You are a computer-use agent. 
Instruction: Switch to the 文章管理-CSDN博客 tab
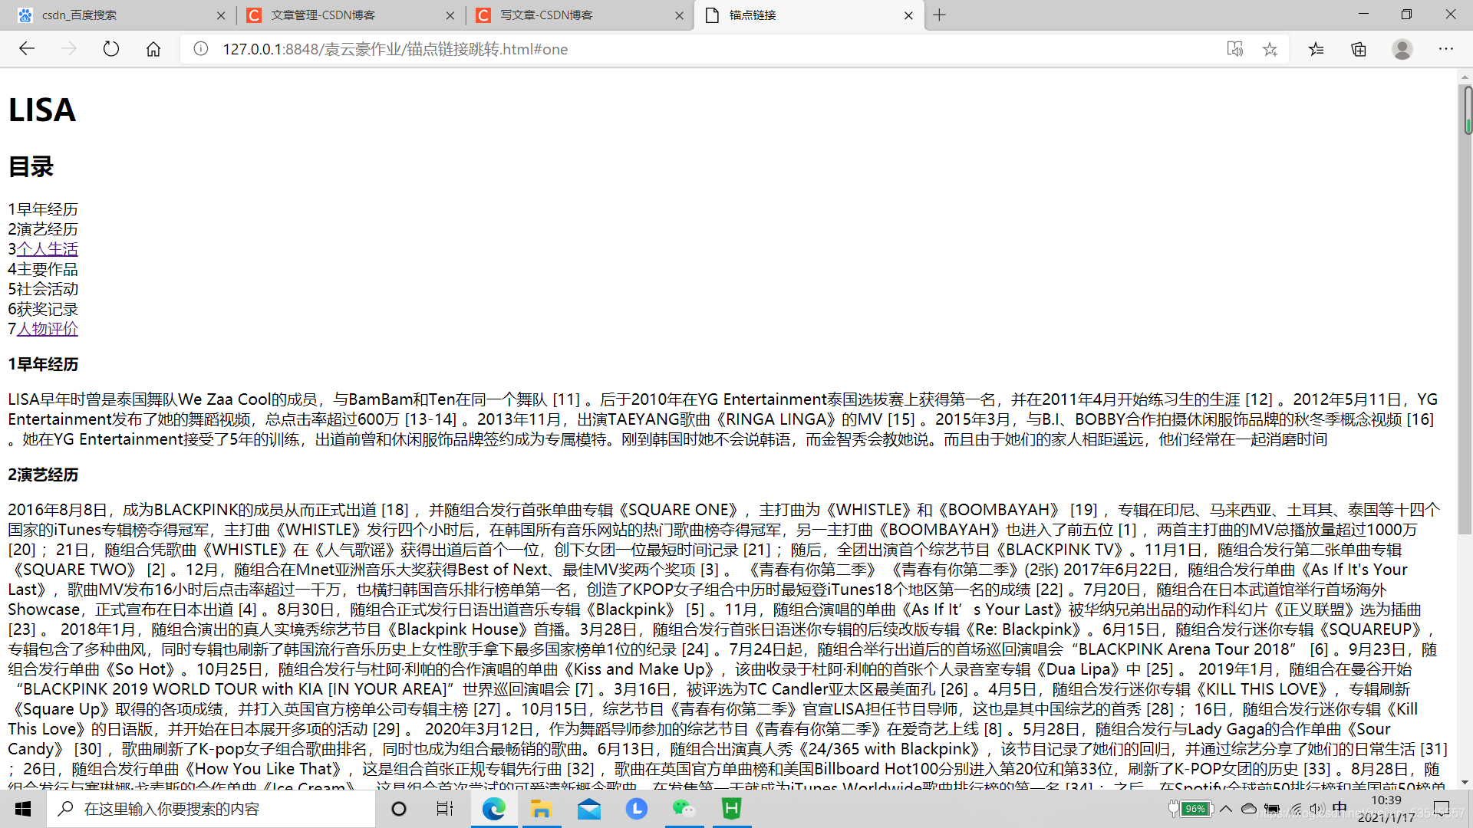pyautogui.click(x=345, y=15)
